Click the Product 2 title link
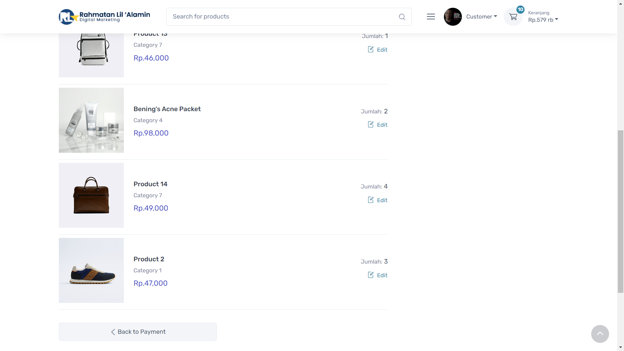 149,259
